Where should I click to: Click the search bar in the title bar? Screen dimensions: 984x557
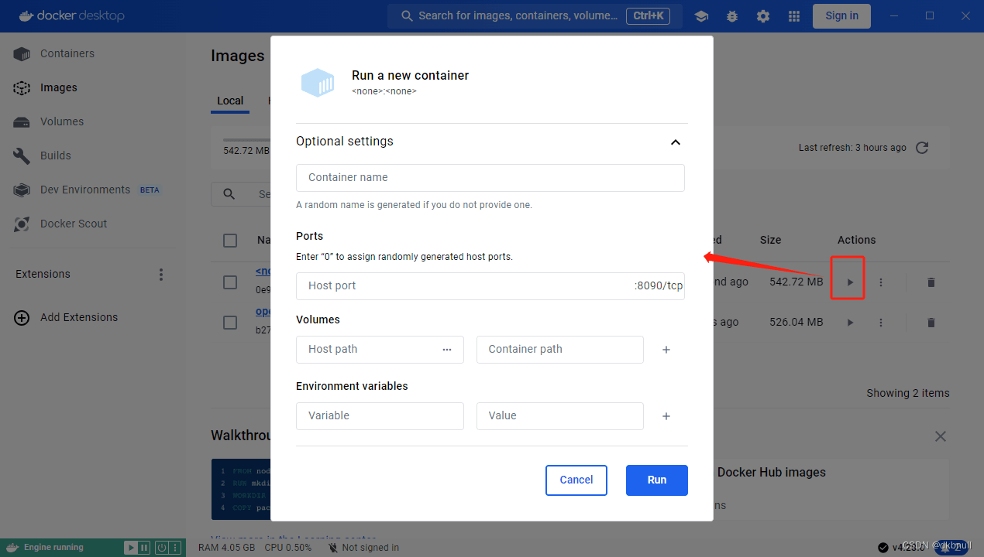[x=535, y=15]
